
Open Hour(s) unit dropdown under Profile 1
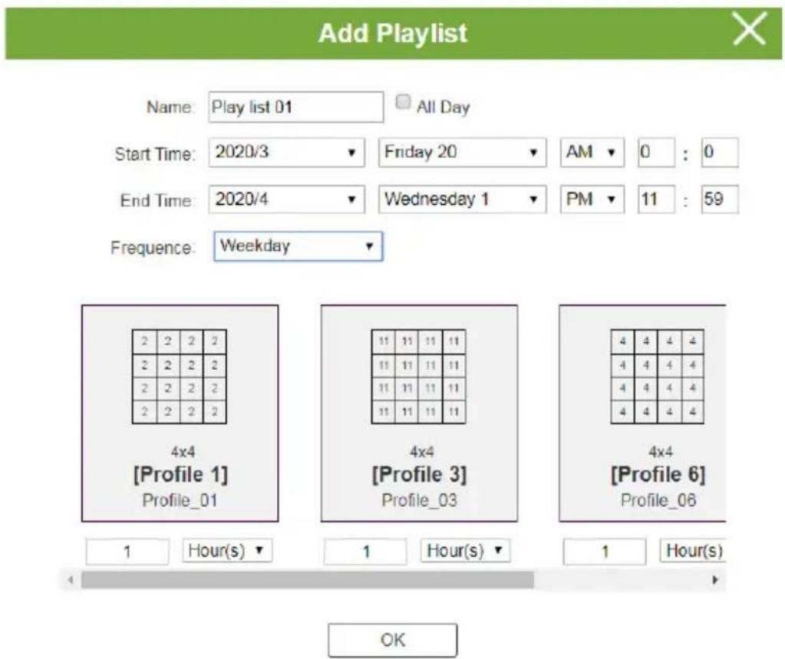(x=227, y=551)
